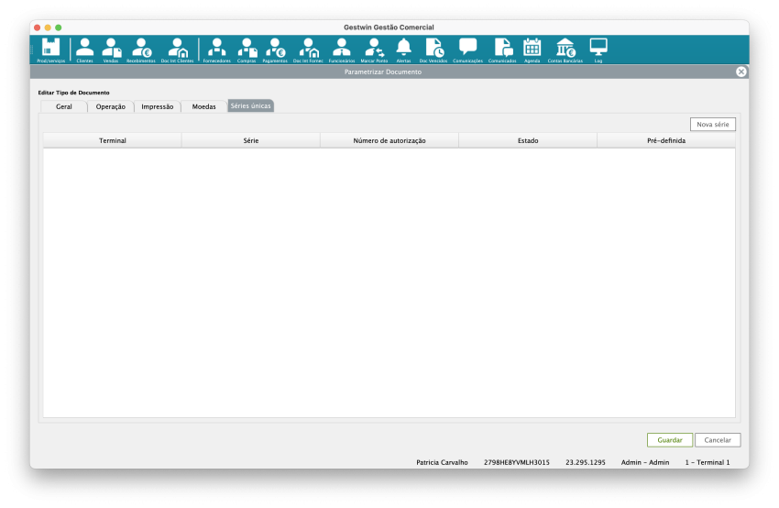779x508 pixels.
Task: Open the Agenda calendar icon
Action: (532, 49)
